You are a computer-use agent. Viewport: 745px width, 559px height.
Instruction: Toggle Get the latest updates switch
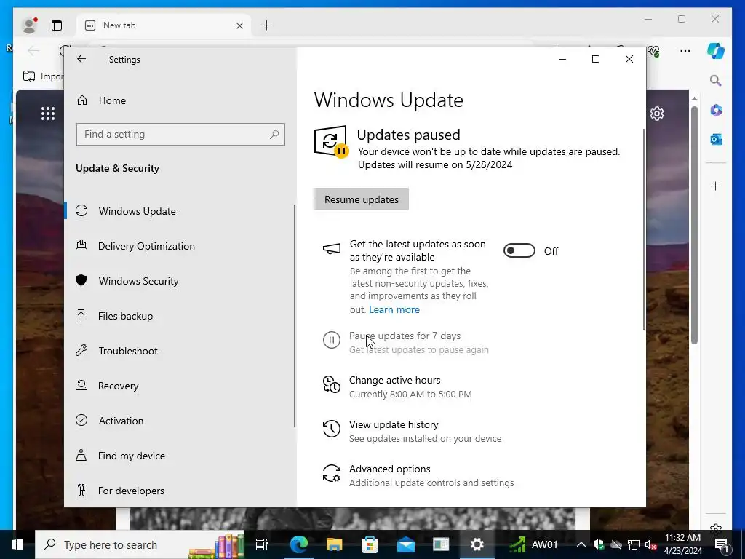[519, 250]
